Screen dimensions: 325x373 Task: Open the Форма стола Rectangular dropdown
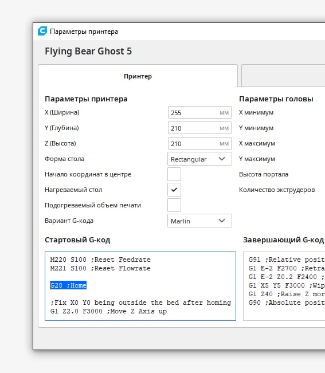coord(199,159)
